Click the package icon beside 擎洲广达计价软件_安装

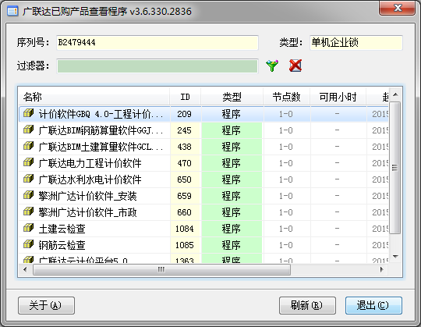point(28,195)
